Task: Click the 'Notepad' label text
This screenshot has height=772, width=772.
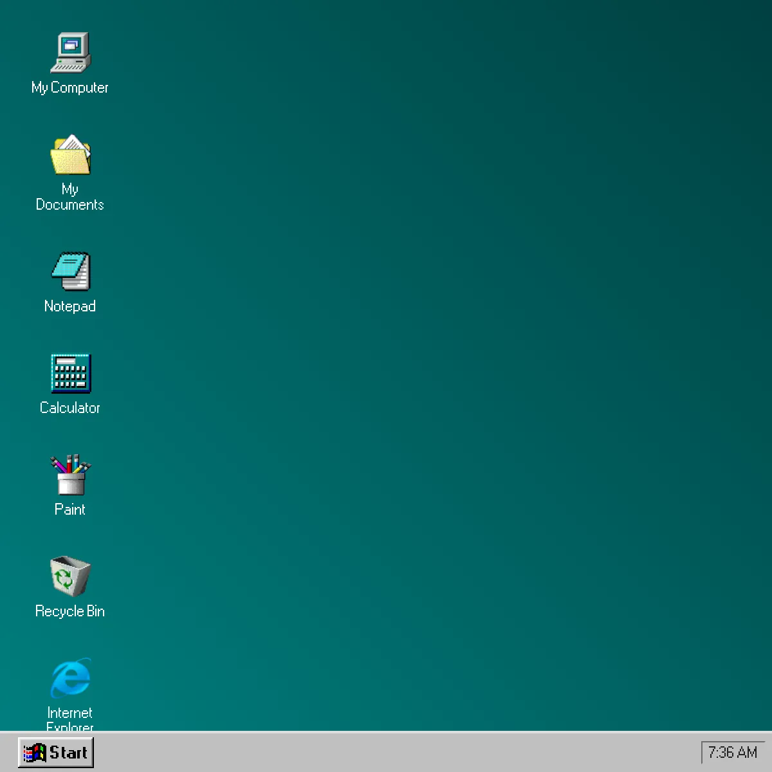Action: (x=70, y=306)
